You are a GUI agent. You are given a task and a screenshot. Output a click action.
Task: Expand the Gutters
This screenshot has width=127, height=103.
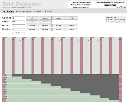coord(58,26)
